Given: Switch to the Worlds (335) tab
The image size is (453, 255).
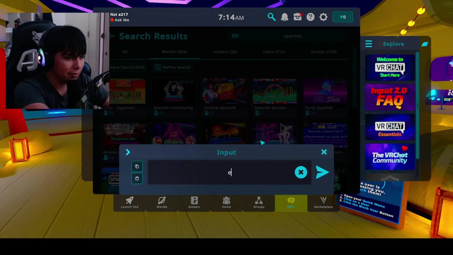Looking at the screenshot, I should click(x=174, y=52).
